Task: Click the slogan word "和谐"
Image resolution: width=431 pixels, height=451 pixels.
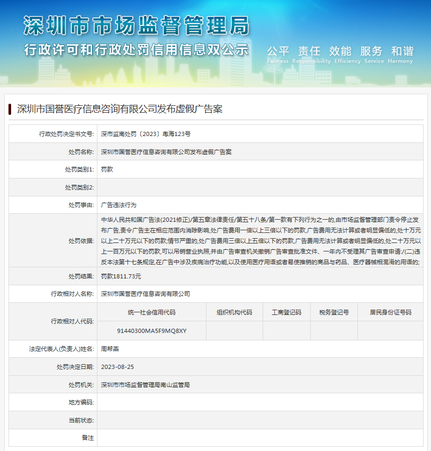Action: 402,51
